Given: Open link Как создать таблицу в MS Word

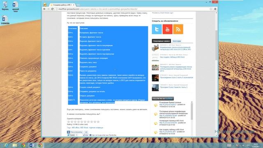Looking at the screenshot, I should point(172,57).
